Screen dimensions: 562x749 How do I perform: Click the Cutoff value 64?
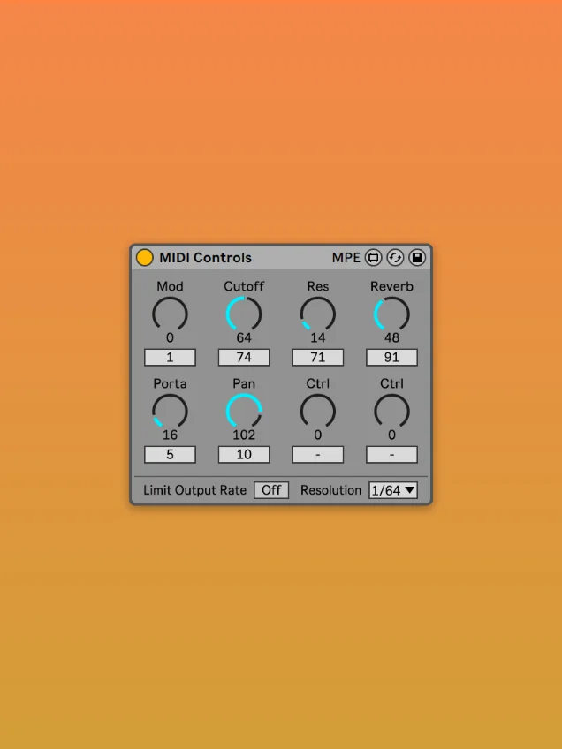tap(244, 337)
